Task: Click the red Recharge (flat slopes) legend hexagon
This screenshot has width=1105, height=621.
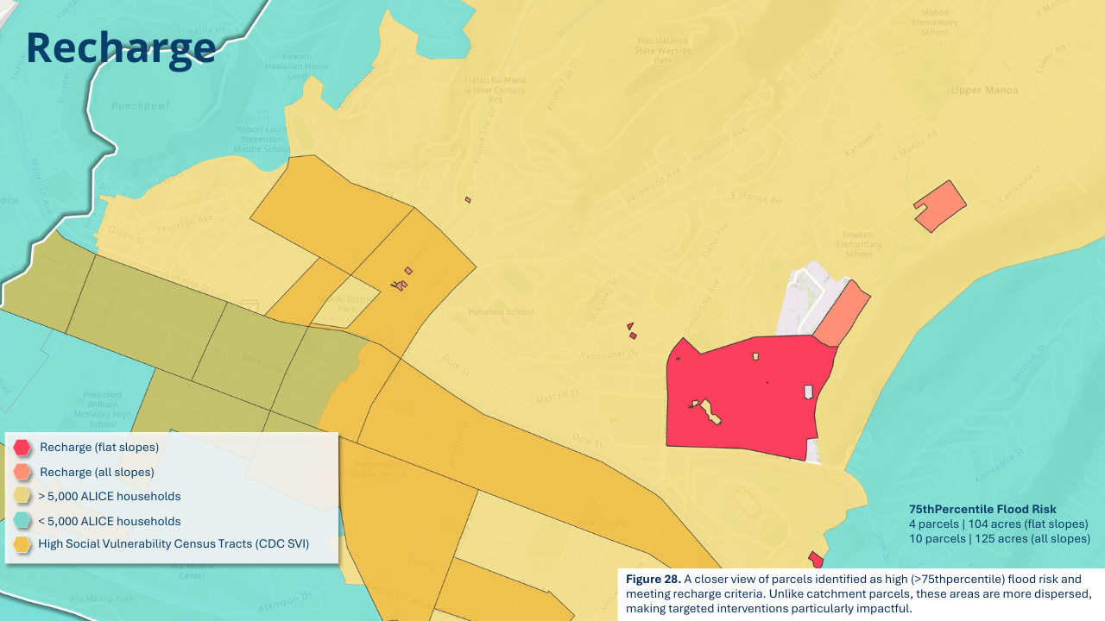Action: (22, 448)
